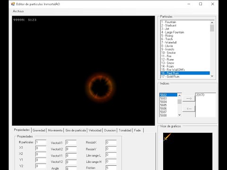This screenshot has height=170, width=227.
Task: Click the Y1 input field
Action: (41, 160)
